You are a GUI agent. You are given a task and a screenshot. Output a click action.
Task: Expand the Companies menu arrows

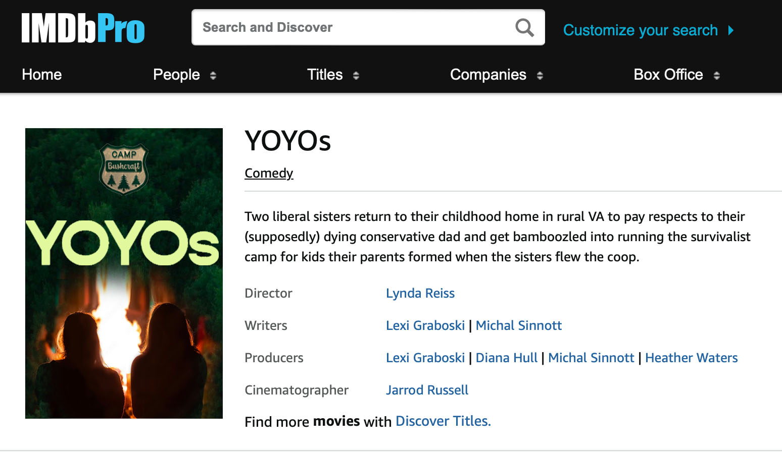click(x=540, y=75)
